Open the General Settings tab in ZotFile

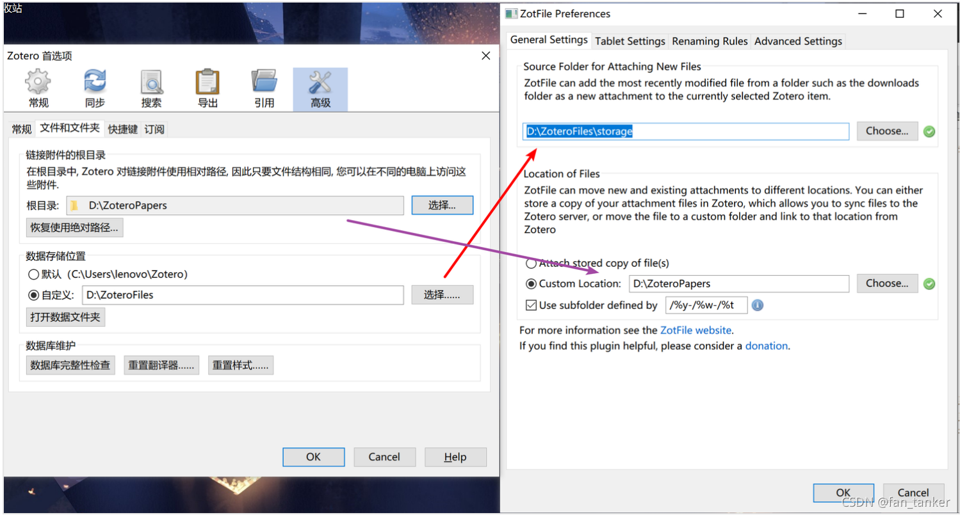pos(549,40)
